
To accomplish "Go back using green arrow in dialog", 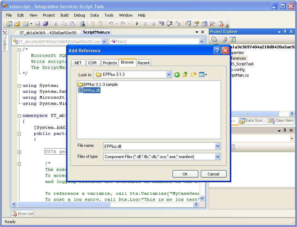I will (177, 74).
